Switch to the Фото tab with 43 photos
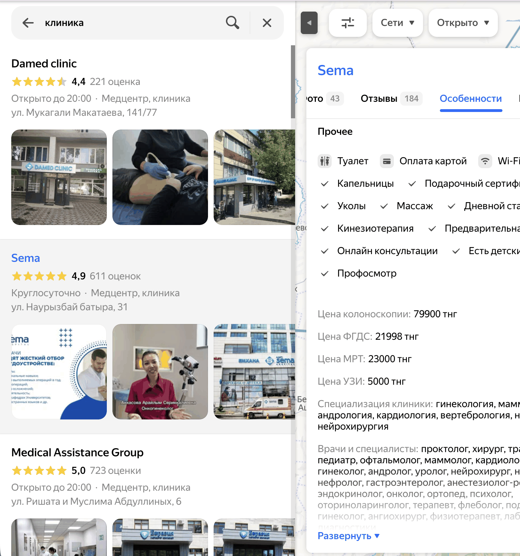The height and width of the screenshot is (556, 520). point(324,99)
